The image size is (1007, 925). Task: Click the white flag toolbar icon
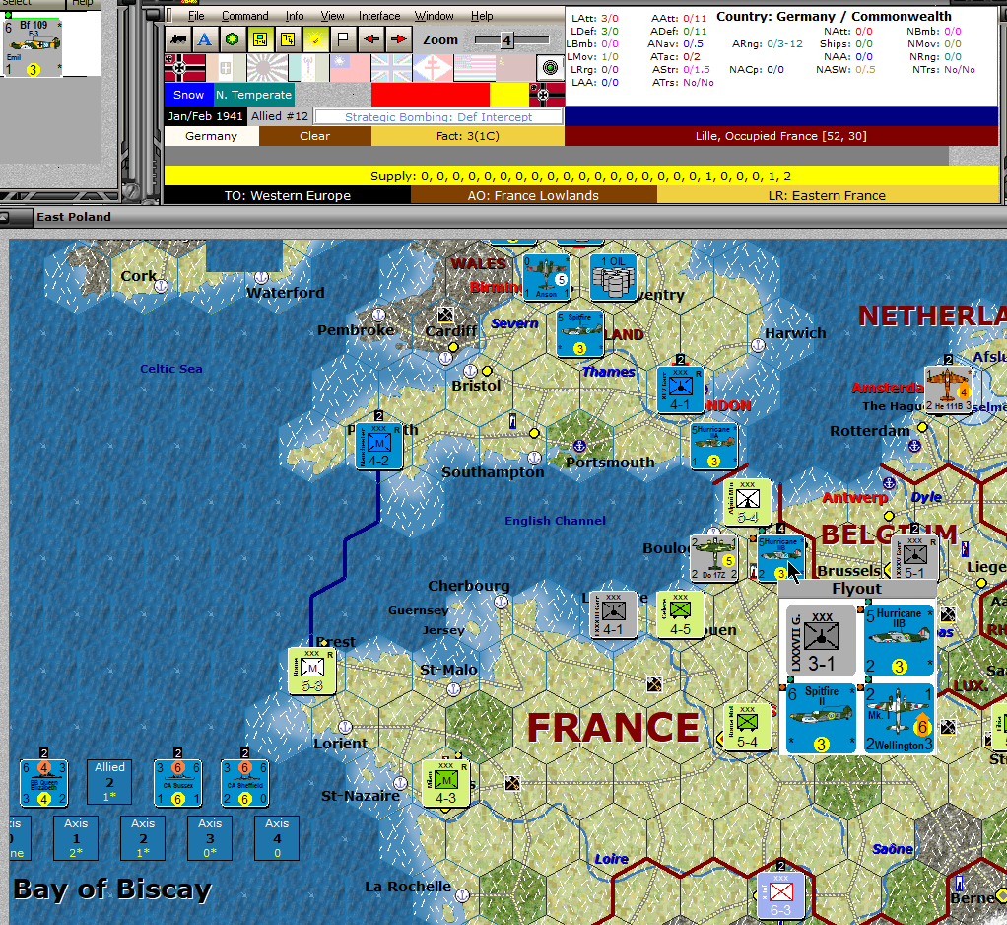tap(343, 39)
